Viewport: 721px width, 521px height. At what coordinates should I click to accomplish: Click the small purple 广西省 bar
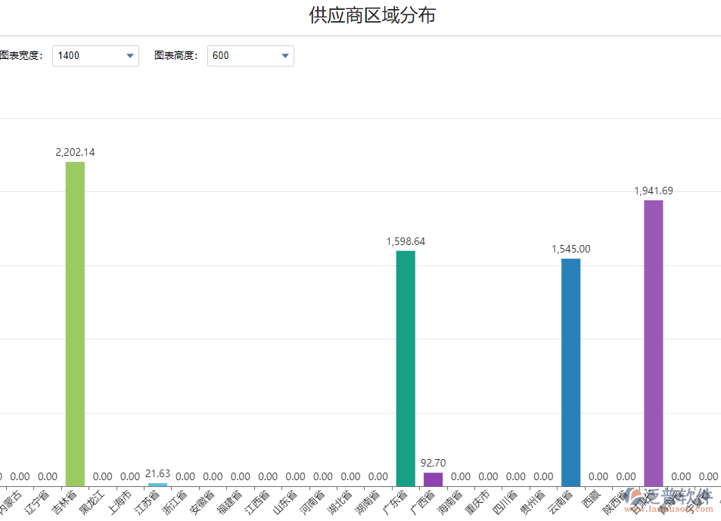433,479
